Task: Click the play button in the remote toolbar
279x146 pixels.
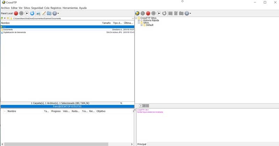Action: 159,13
